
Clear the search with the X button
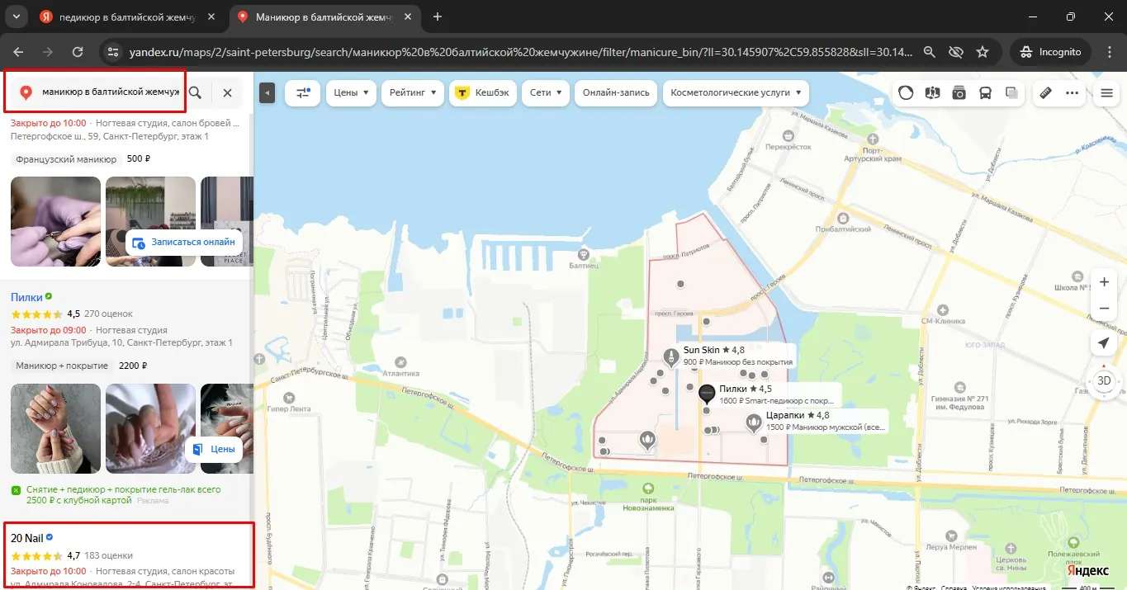pos(227,92)
